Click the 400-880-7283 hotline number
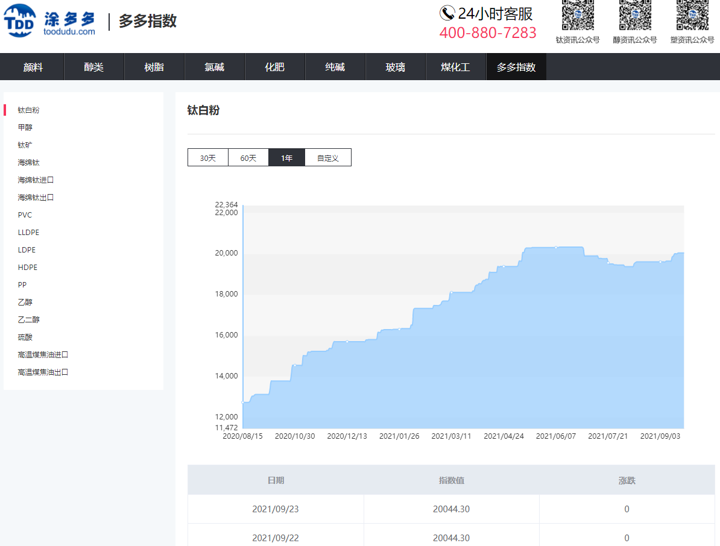Image resolution: width=720 pixels, height=546 pixels. pyautogui.click(x=487, y=33)
